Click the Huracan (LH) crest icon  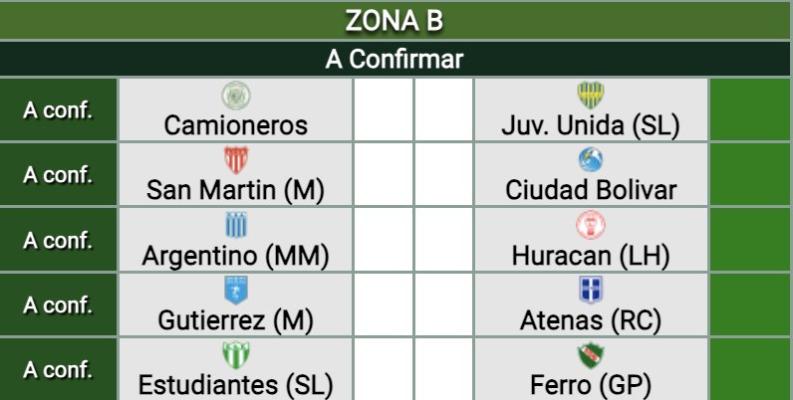(x=591, y=225)
